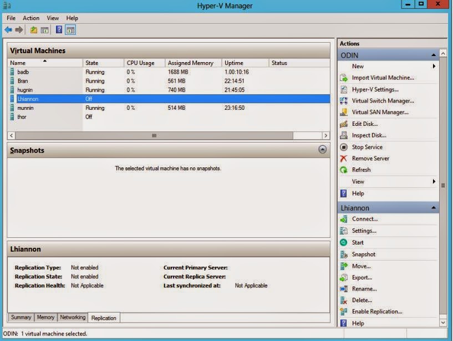453x341 pixels.
Task: Expand the New submenu arrow
Action: coord(434,66)
